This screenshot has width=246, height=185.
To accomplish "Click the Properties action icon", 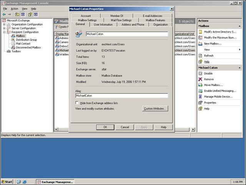I will point(200,103).
